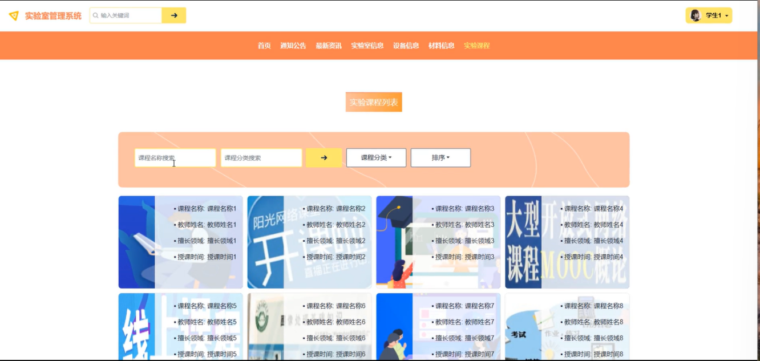
Task: Click text 授课时间: 授课时间4
Action: pos(593,257)
